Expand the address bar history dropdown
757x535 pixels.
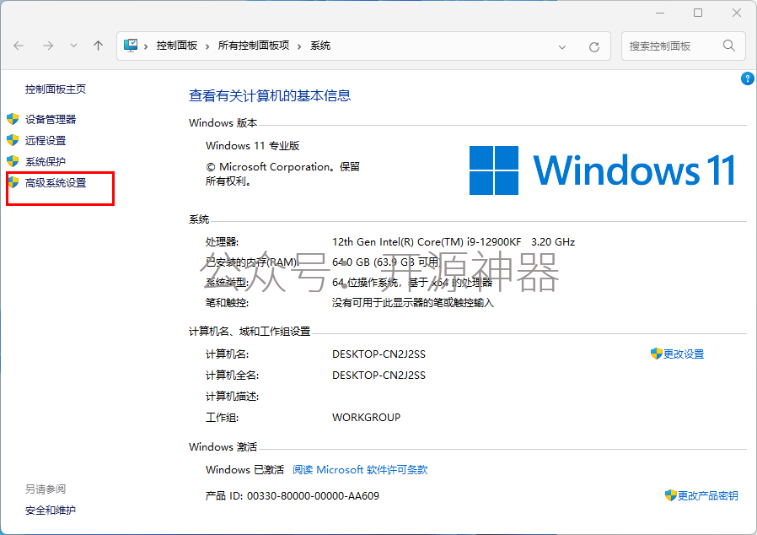tap(562, 47)
